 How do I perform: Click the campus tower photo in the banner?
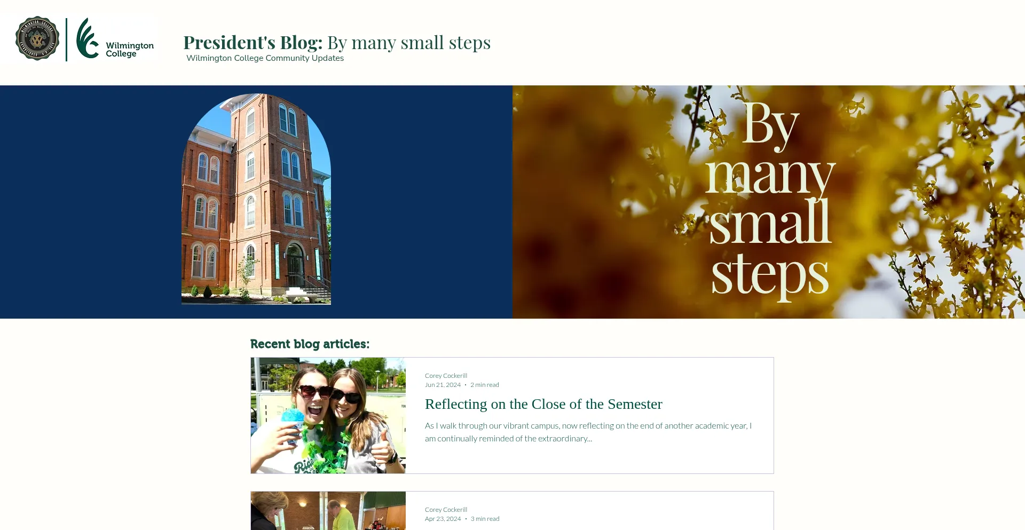[256, 200]
